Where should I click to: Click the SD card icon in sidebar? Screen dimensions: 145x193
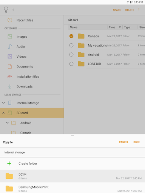click(10, 113)
